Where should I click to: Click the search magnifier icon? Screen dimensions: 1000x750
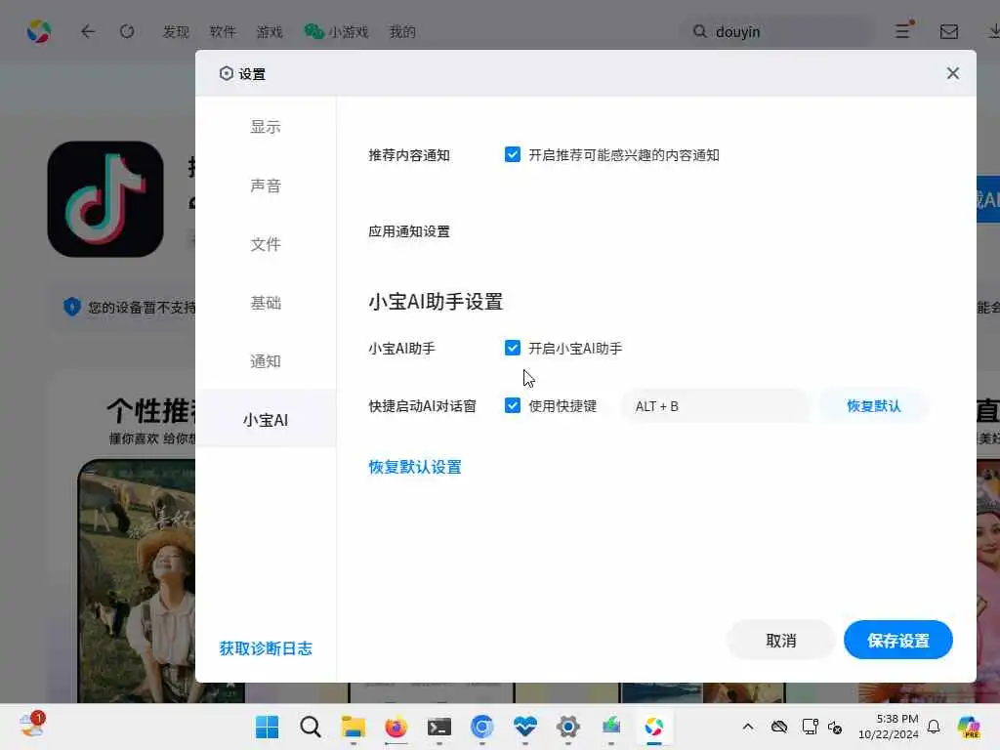click(699, 31)
